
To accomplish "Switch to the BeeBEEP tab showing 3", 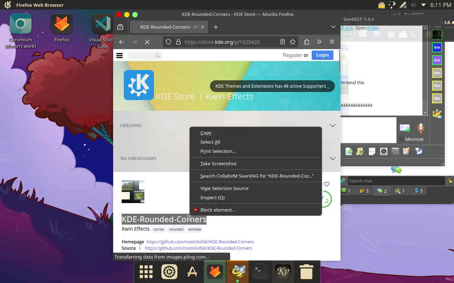I will pyautogui.click(x=364, y=191).
